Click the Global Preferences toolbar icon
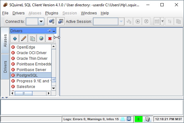184x123 pixels. pyautogui.click(x=51, y=21)
